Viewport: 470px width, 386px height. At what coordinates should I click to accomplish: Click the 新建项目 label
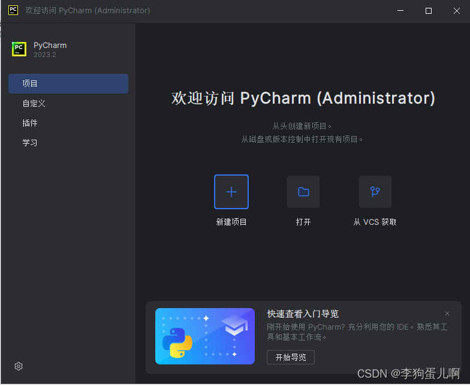tap(231, 222)
